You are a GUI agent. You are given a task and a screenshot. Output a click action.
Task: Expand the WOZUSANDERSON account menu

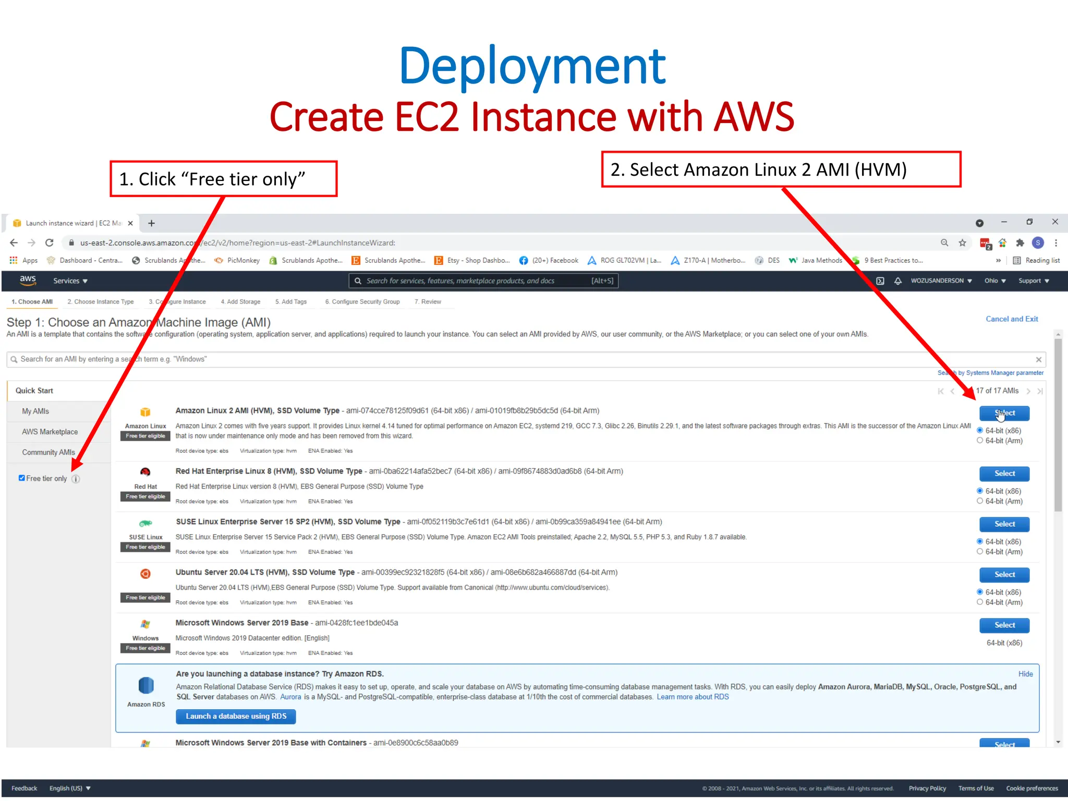[941, 281]
